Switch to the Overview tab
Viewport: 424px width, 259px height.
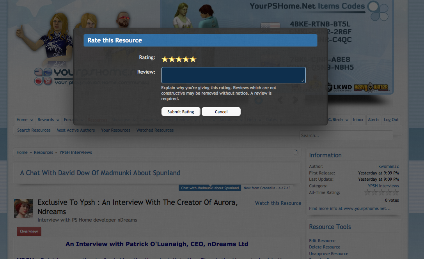pyautogui.click(x=29, y=231)
